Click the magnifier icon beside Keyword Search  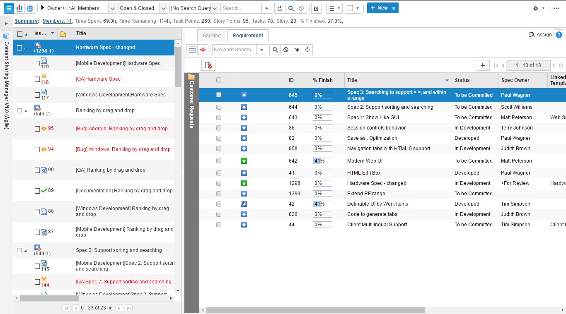275,50
